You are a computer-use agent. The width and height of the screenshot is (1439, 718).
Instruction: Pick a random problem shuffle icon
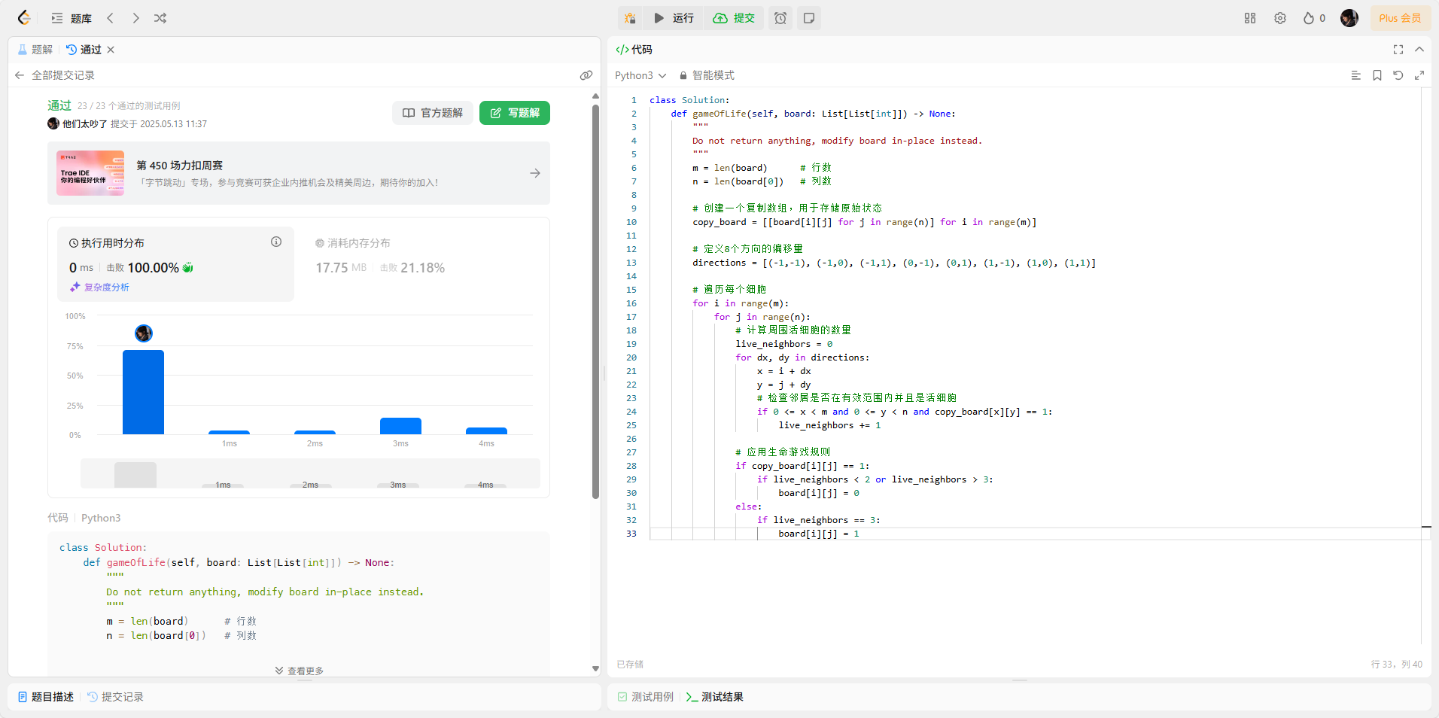(160, 18)
